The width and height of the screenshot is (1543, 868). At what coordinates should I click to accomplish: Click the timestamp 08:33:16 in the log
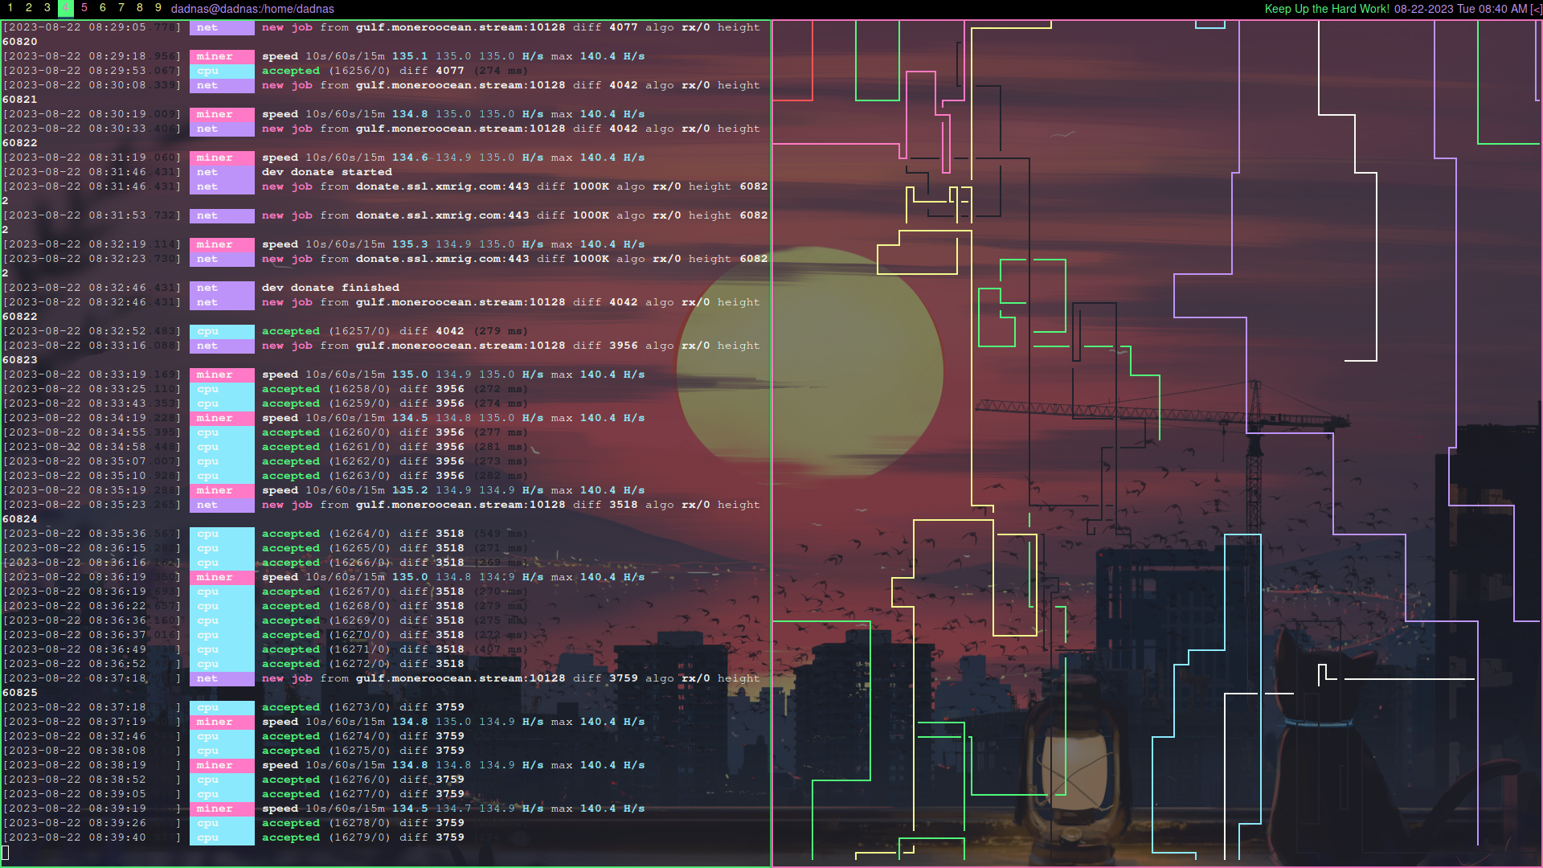[117, 346]
